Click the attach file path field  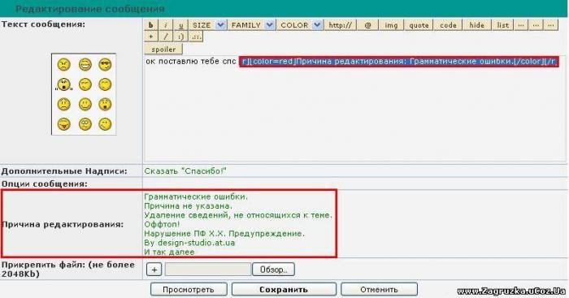click(208, 270)
